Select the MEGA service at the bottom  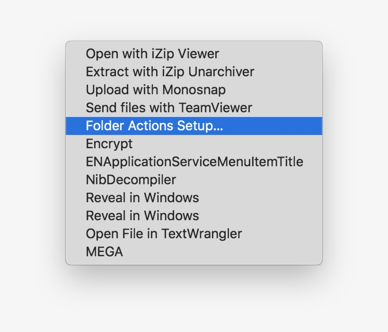104,251
